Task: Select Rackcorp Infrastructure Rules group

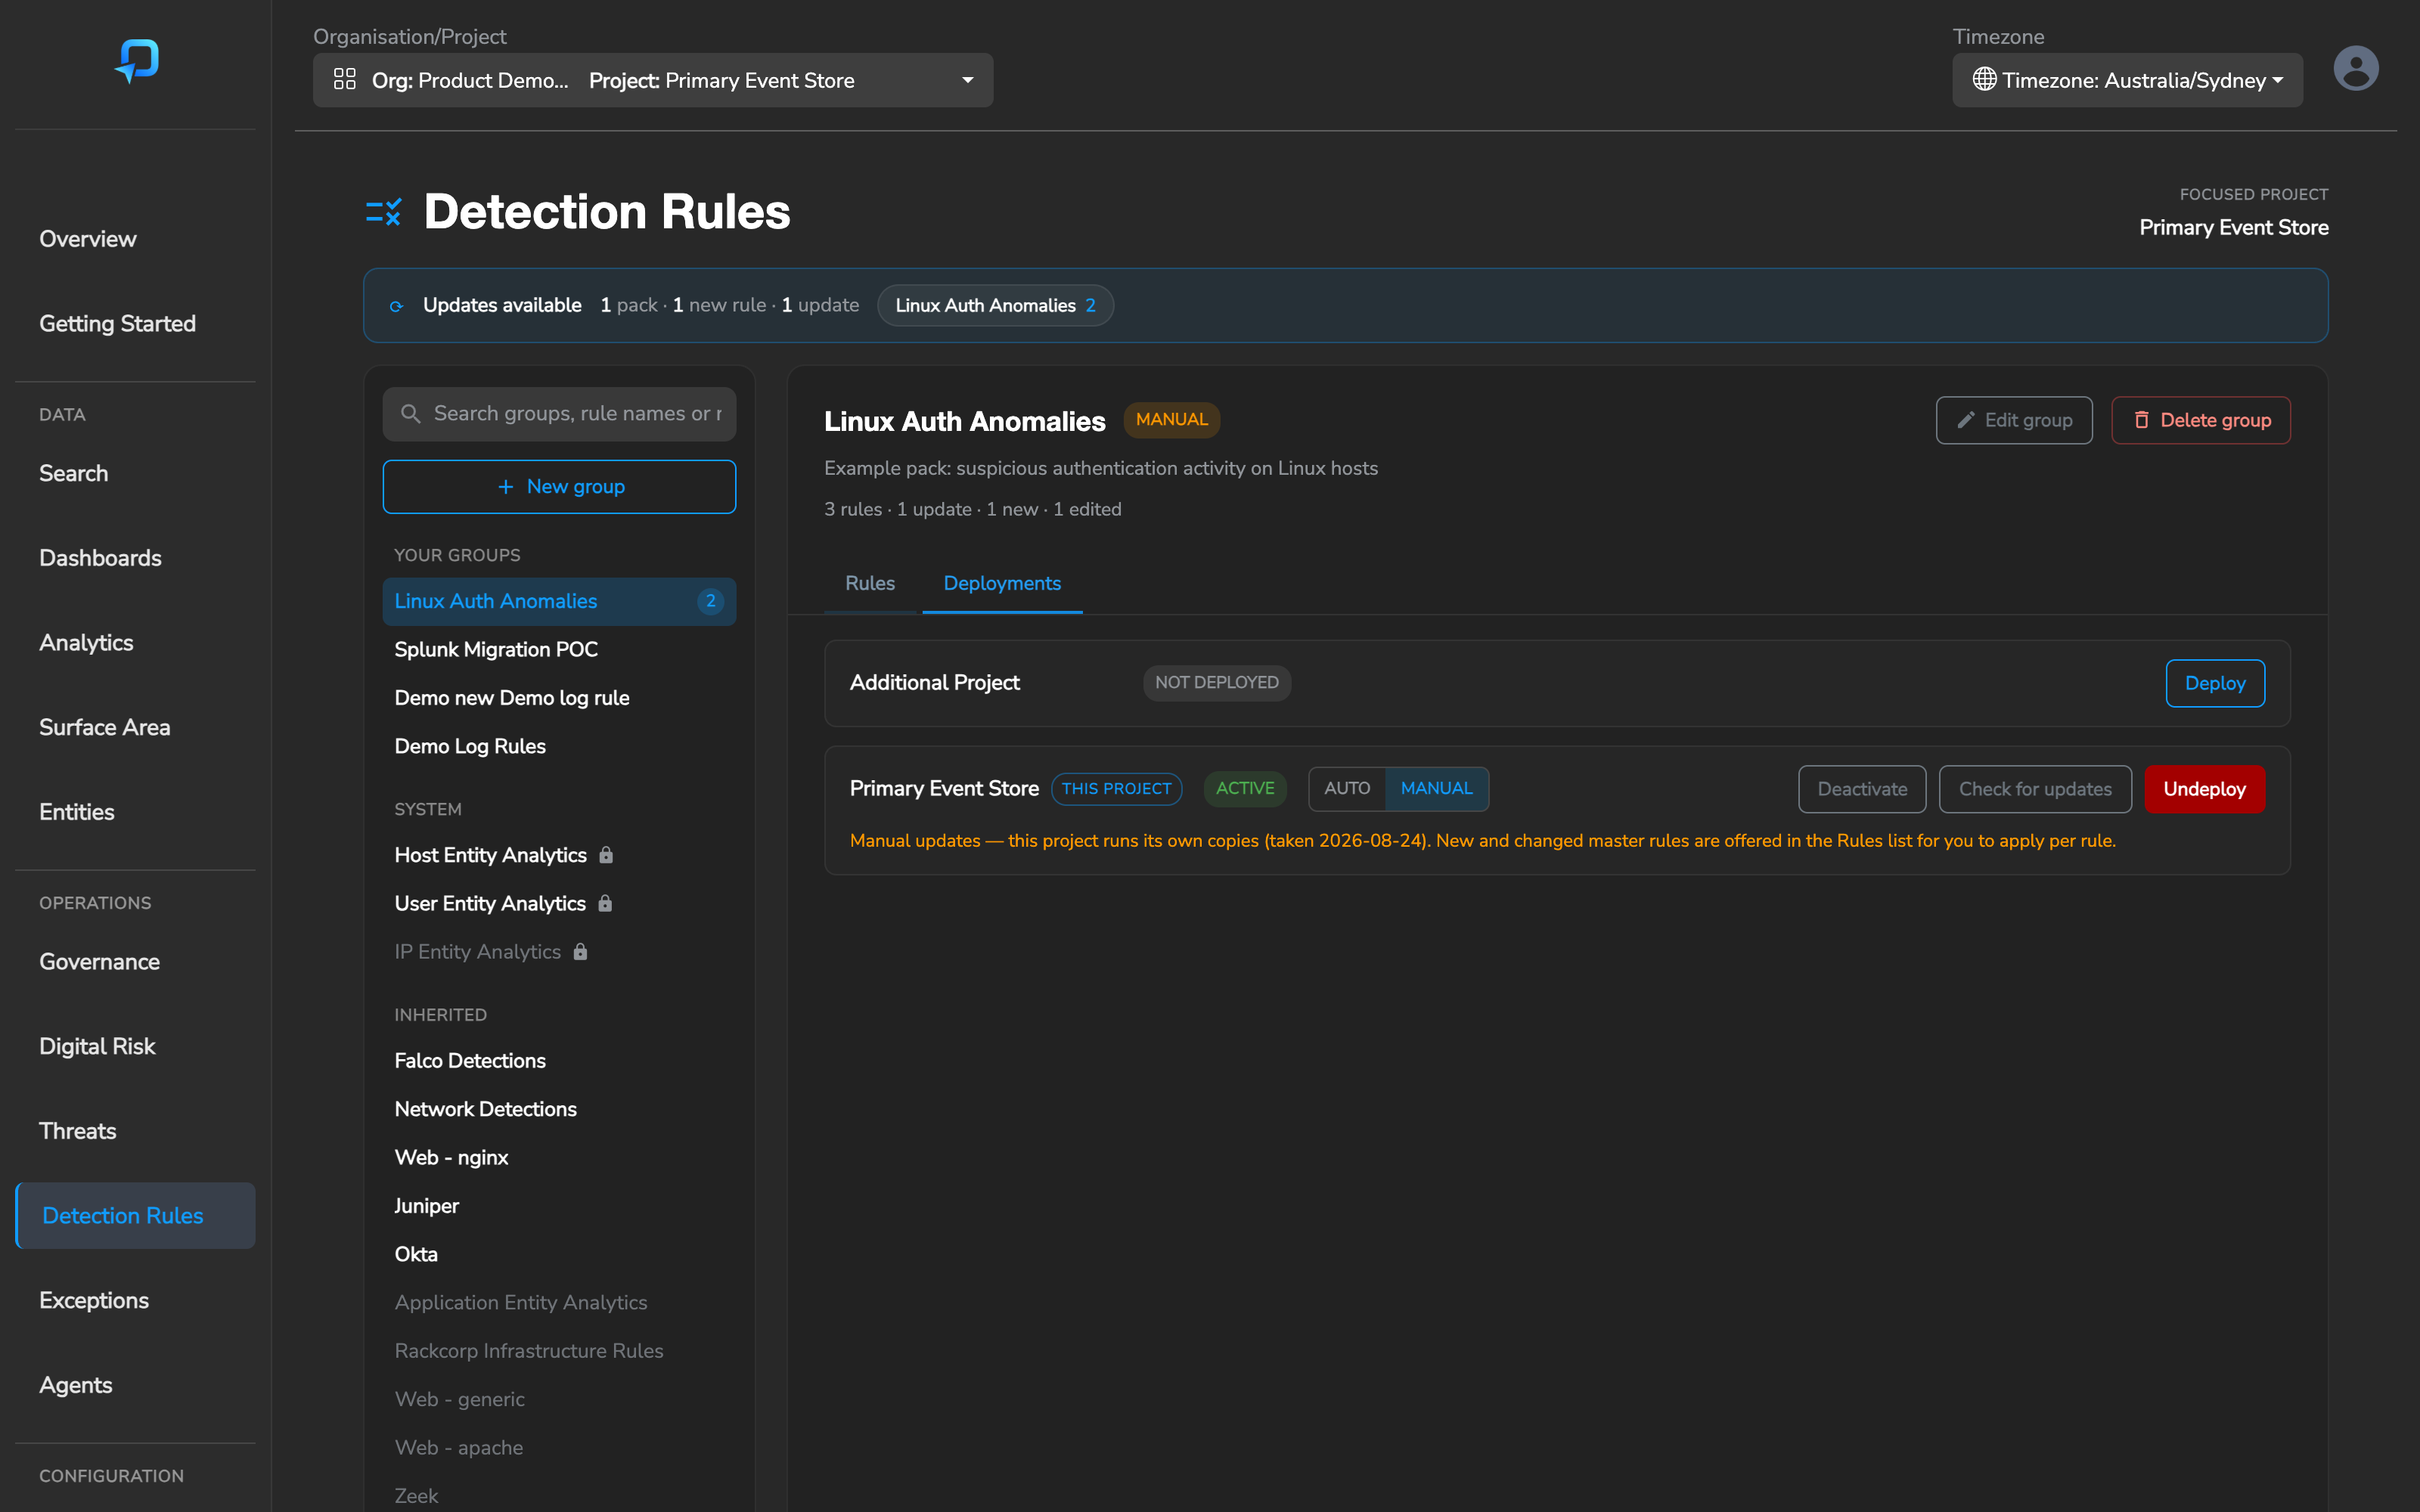Action: 559,1351
